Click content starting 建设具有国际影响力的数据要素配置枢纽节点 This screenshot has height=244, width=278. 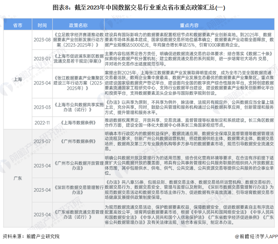pyautogui.click(x=189, y=40)
